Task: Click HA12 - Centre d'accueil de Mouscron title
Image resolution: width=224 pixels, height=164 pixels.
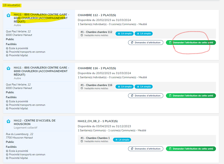Action: point(35,122)
